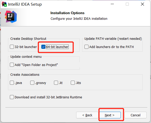Cancel the IntelliJ IDEA setup
The image size is (151, 123).
[x=136, y=115]
